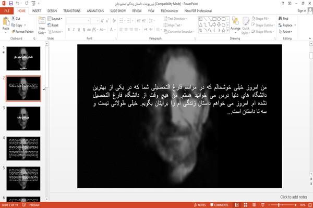The image size is (313, 208).
Task: Switch to the TRANSITIONS tab
Action: tap(72, 11)
